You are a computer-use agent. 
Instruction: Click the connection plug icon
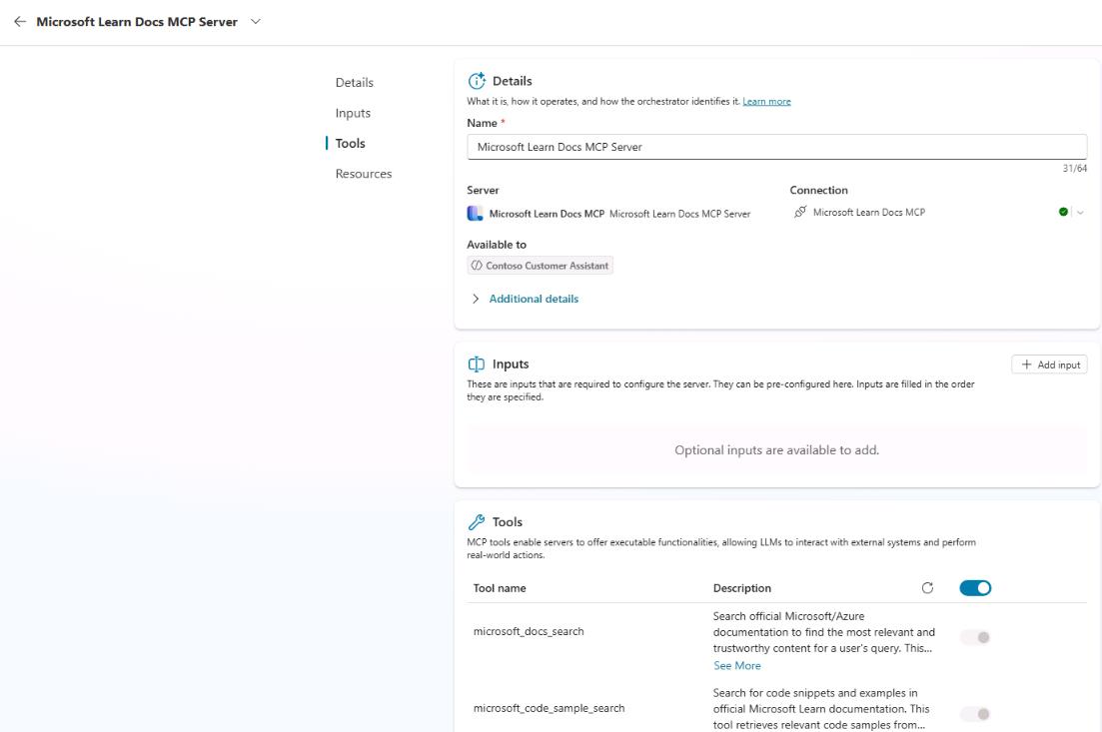[800, 212]
